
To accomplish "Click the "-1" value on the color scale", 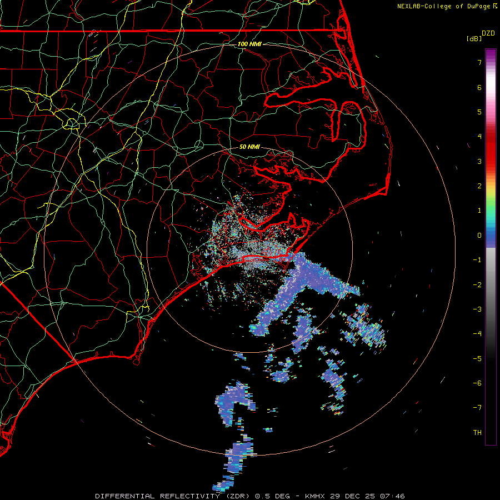I will click(x=477, y=260).
